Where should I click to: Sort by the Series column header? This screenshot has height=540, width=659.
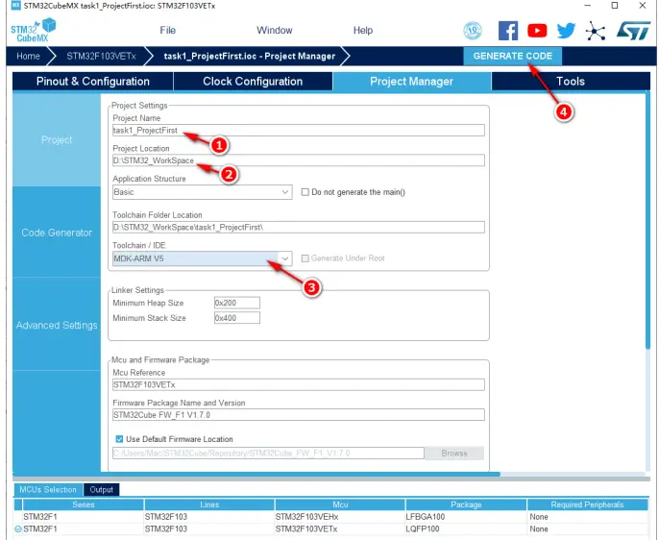84,504
